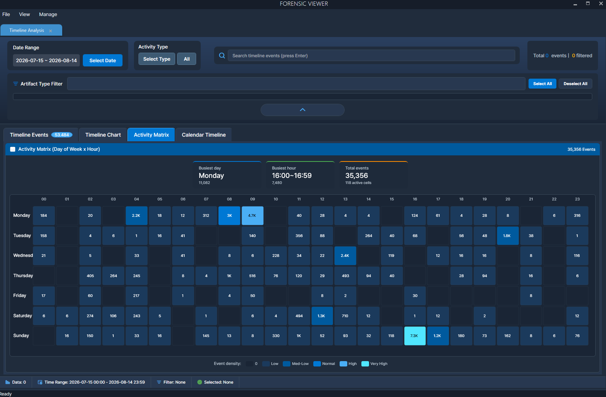Select the Monday 09:00 cell showing 4.7K
This screenshot has height=397, width=606.
252,216
